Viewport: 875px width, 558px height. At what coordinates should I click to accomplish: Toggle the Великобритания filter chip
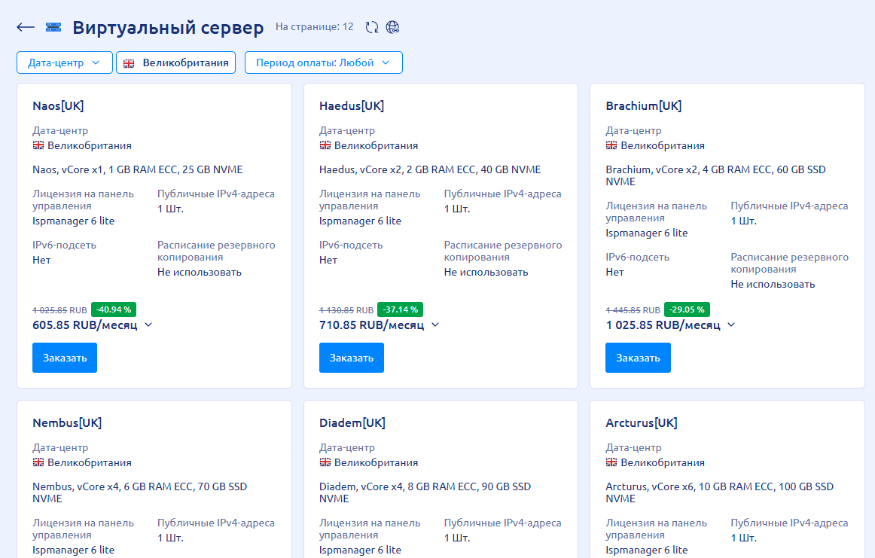(x=176, y=63)
